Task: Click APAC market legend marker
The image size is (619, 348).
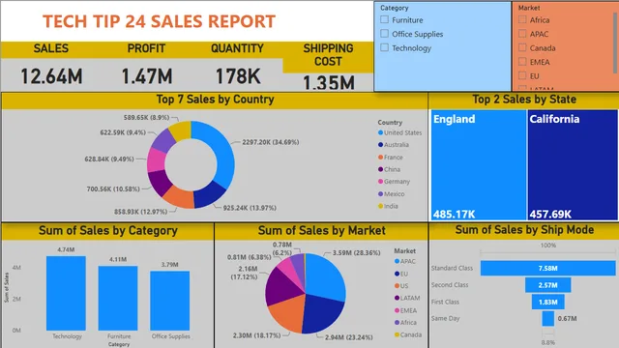Action: (397, 261)
